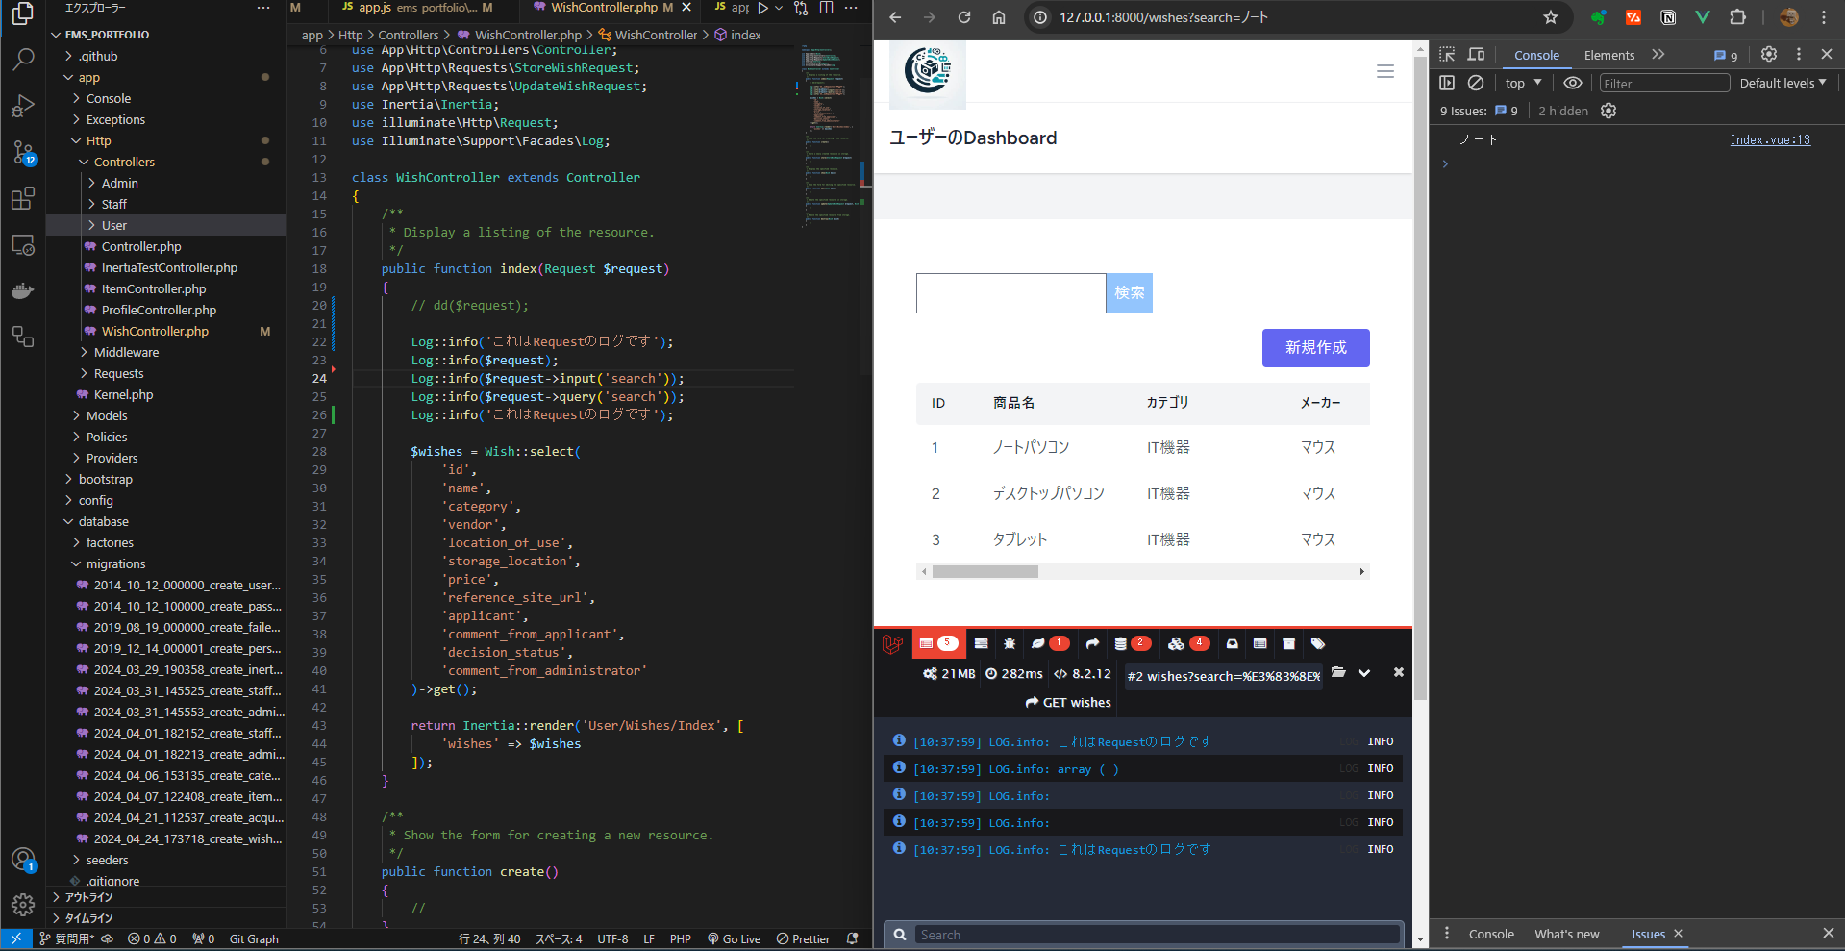1845x951 pixels.
Task: Open the Default levels dropdown
Action: point(1782,84)
